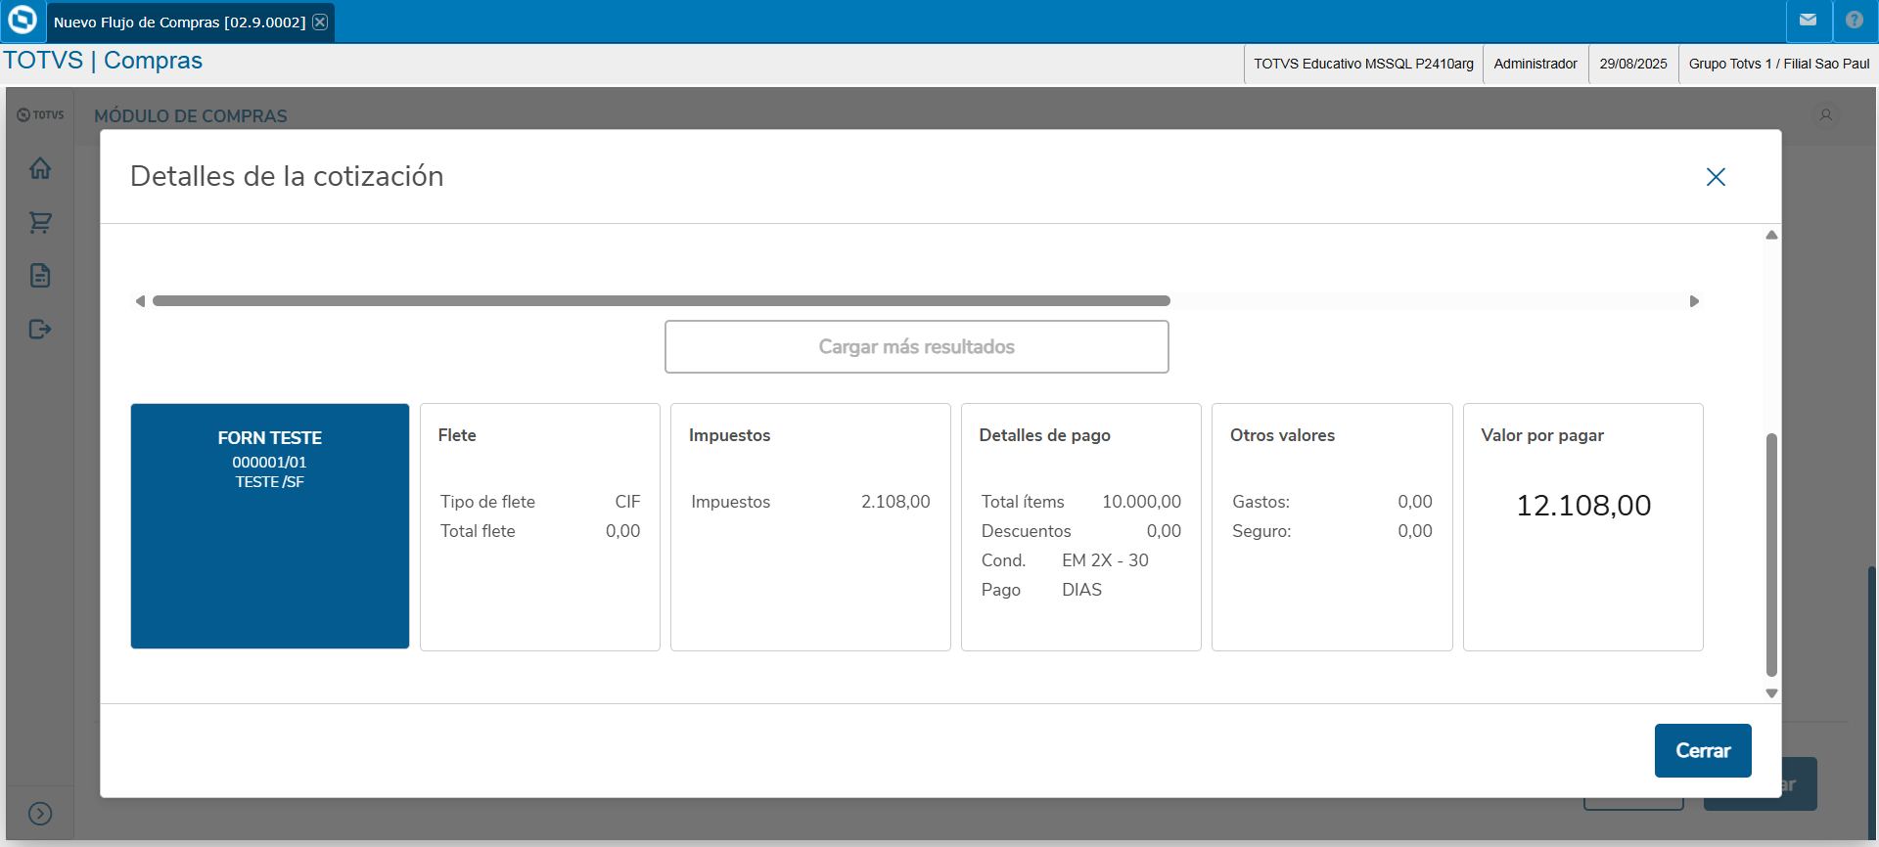Click the dialog vertical scroll up arrow
The image size is (1879, 847).
click(x=1771, y=235)
